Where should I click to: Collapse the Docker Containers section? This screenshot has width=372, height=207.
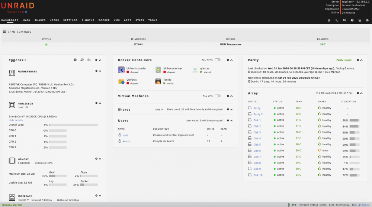(x=231, y=60)
